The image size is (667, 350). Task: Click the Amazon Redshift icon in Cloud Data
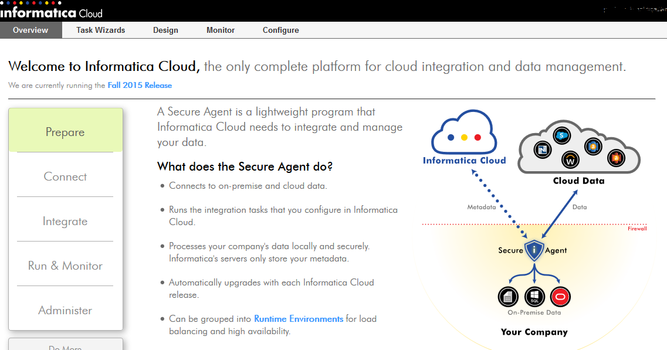(x=593, y=147)
